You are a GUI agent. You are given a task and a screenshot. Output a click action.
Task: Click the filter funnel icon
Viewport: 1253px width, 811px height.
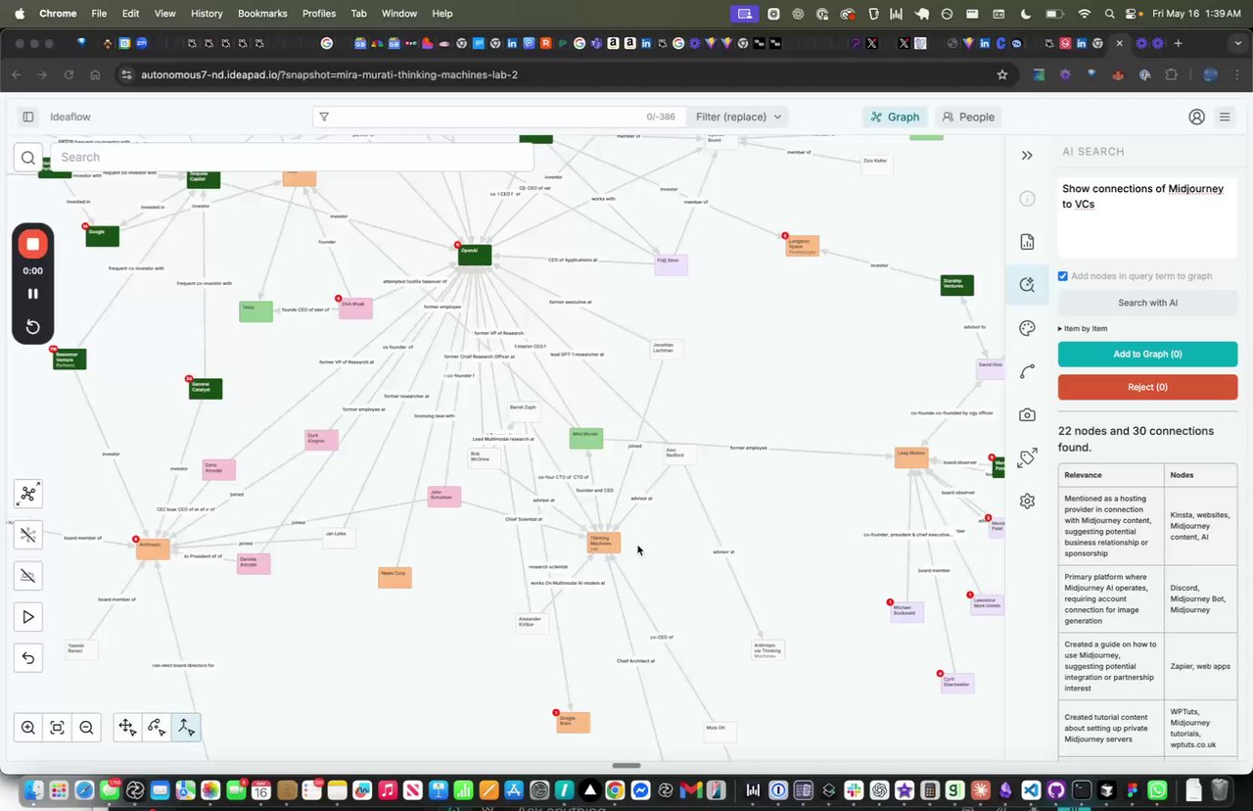pos(324,117)
